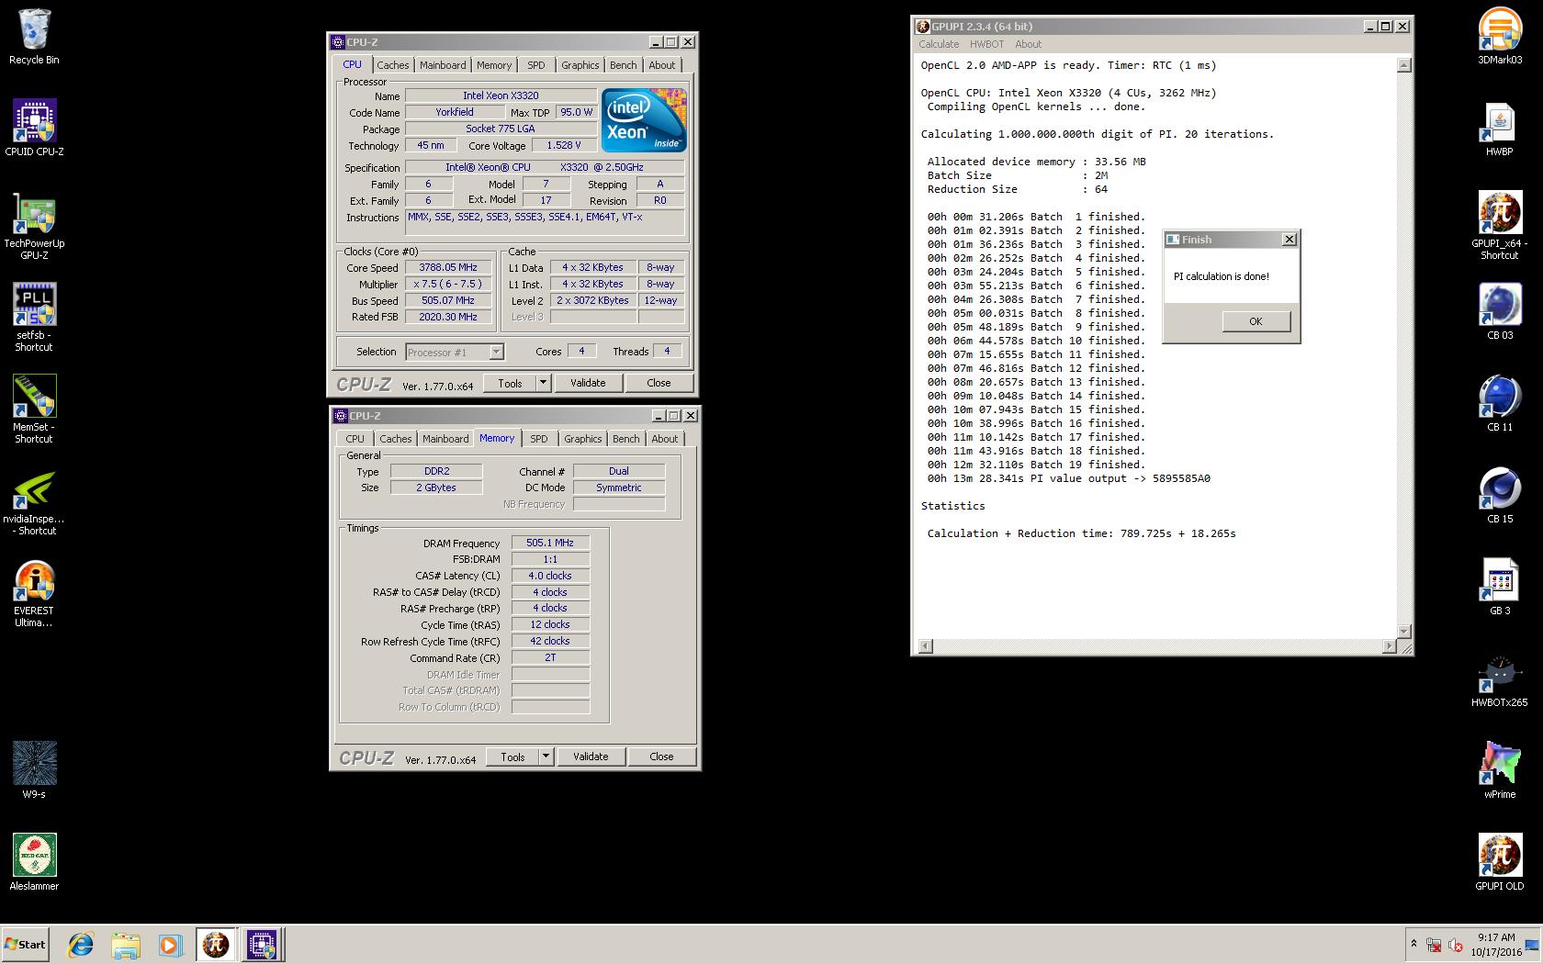Open Bench tab in top CPU-Z window
This screenshot has width=1543, height=964.
pos(624,65)
